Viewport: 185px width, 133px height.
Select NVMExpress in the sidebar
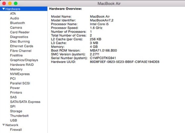20,74
